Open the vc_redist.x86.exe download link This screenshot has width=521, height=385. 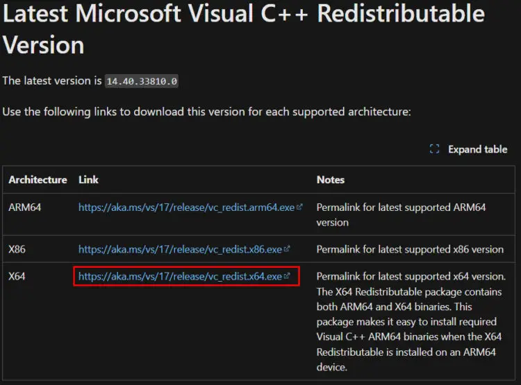point(180,249)
